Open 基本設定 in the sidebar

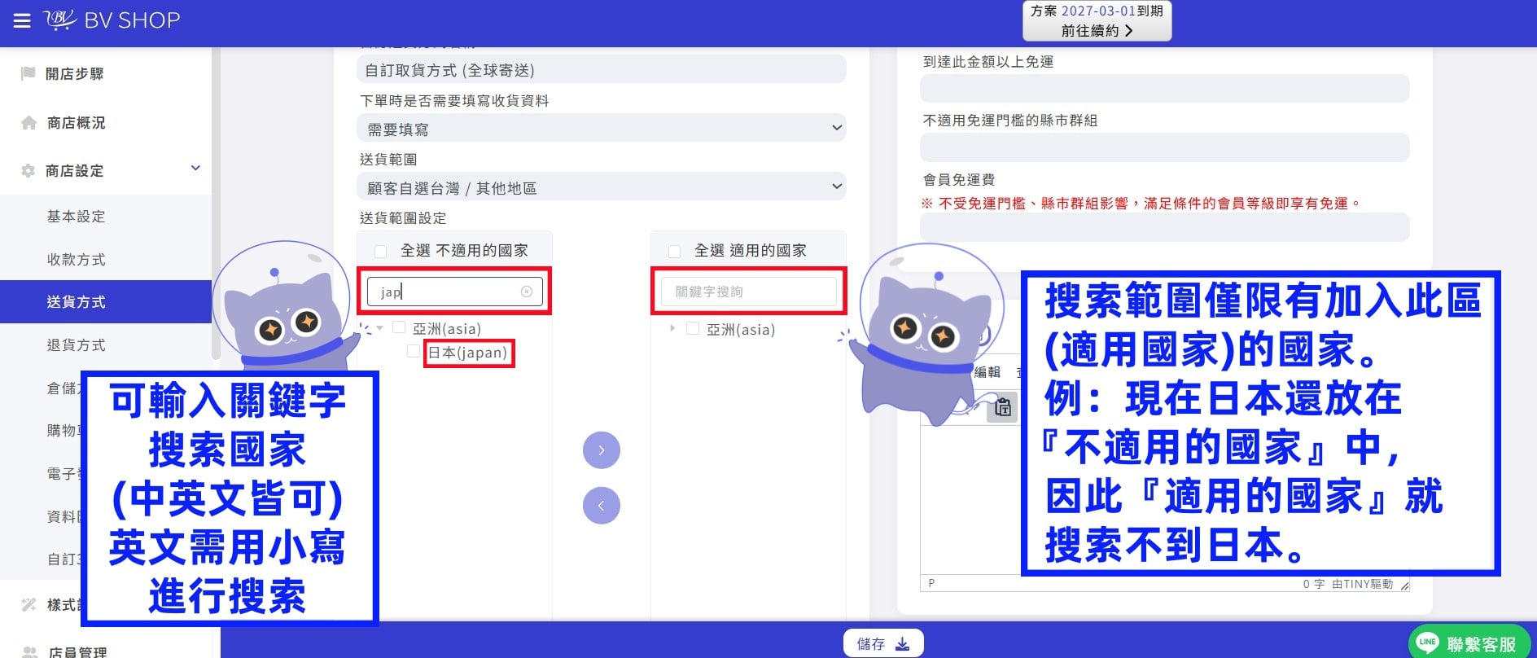(x=77, y=217)
